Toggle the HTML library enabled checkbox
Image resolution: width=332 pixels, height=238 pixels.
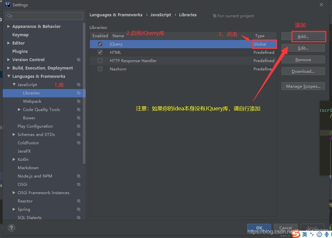[100, 52]
